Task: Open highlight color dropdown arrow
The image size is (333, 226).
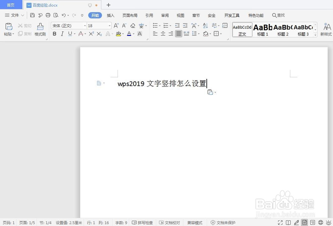Action: (x=123, y=34)
